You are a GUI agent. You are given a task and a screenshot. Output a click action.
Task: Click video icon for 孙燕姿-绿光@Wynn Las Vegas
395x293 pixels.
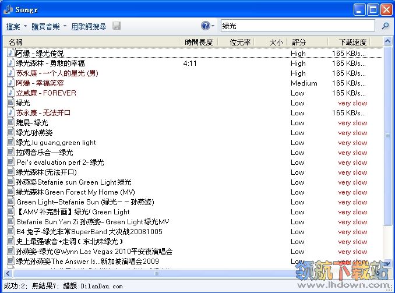[10, 251]
